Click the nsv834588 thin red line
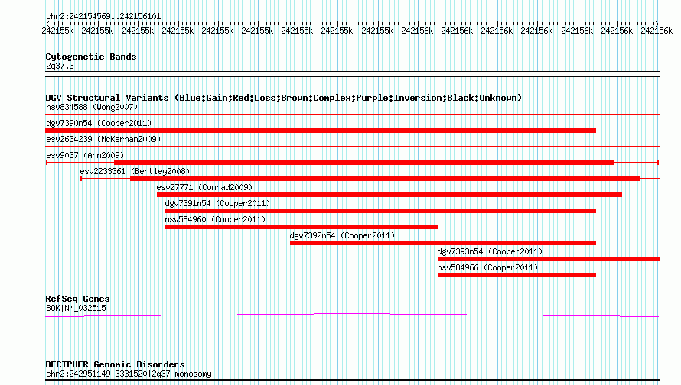This screenshot has height=385, width=681. click(x=352, y=115)
